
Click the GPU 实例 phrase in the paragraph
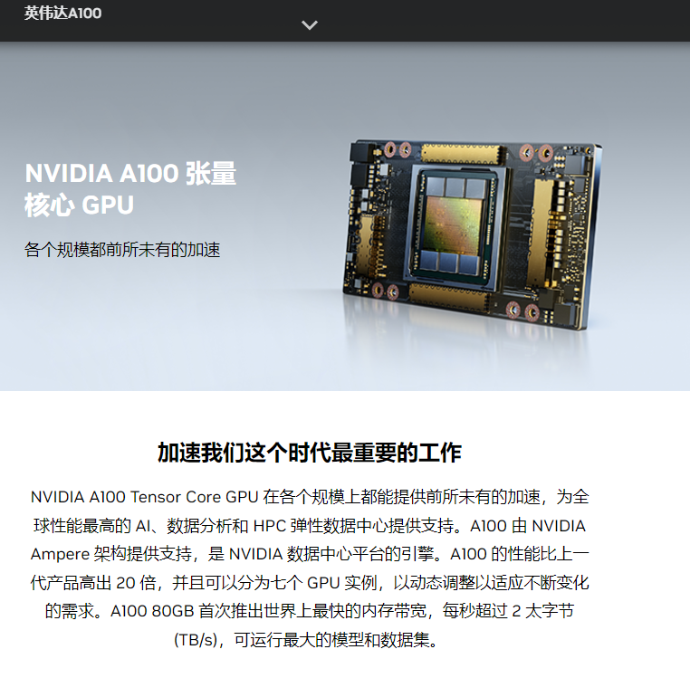click(342, 583)
